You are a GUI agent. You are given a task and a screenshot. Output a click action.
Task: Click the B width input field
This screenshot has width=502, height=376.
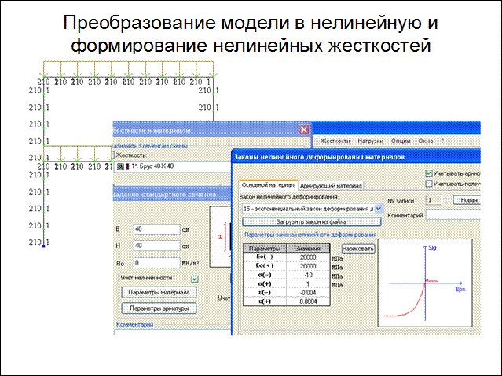pos(157,228)
